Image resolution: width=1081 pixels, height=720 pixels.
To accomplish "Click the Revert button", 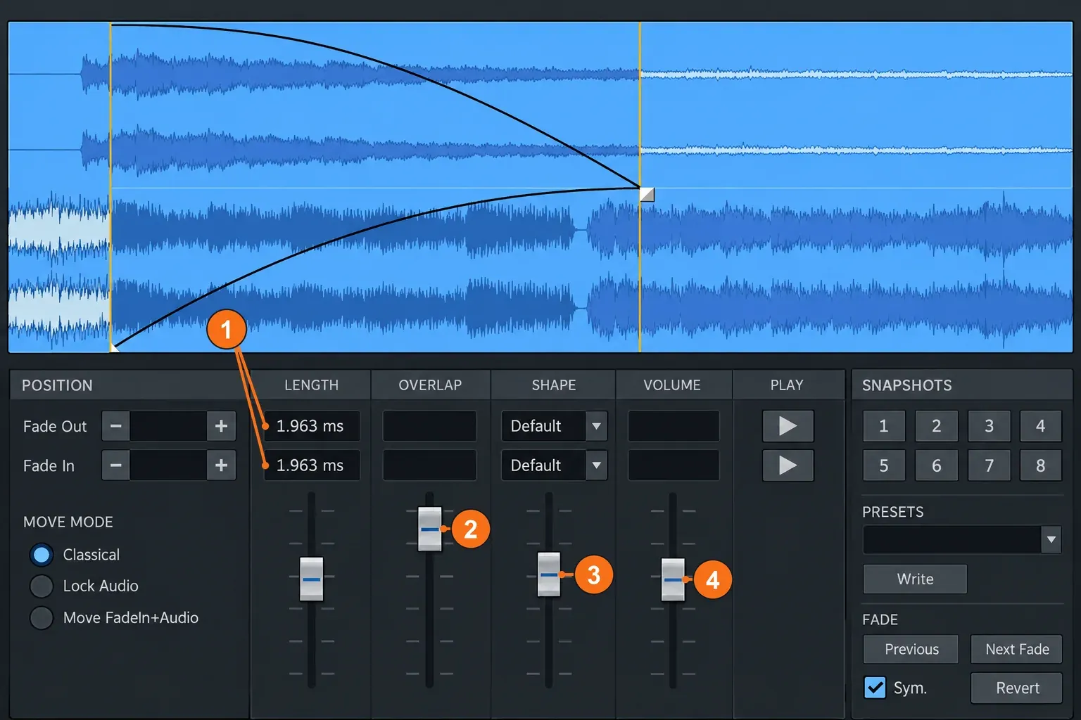I will (x=1017, y=688).
